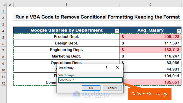This screenshot has height=103, width=183.
Task: Close the ExcelDemy dialog with X
Action: (x=118, y=68)
